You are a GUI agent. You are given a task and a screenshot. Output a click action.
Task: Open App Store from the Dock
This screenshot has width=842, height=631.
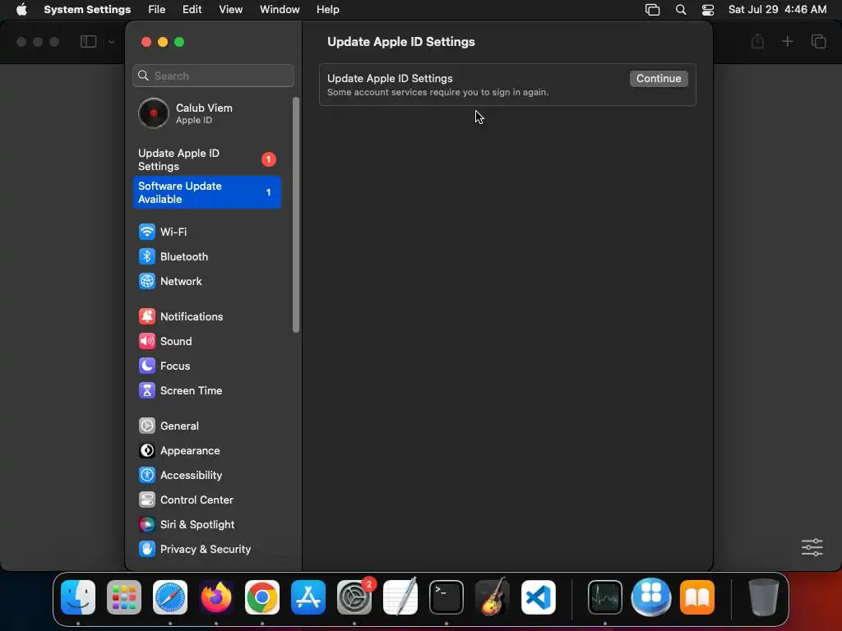308,597
